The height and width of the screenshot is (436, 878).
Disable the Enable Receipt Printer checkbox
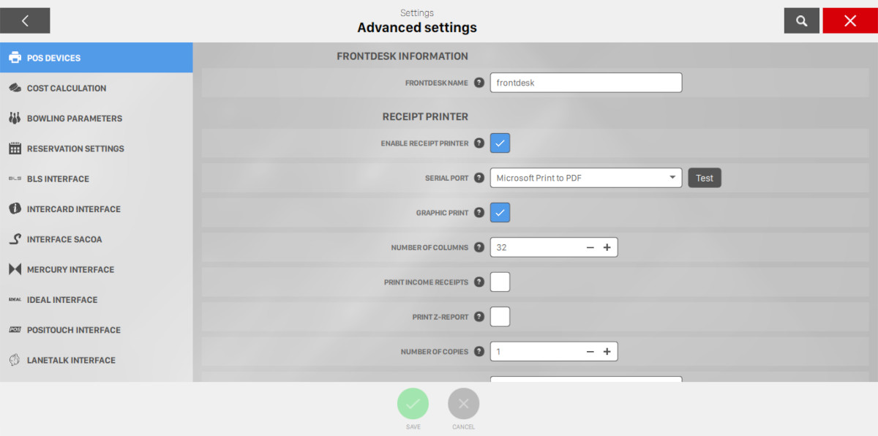point(500,143)
